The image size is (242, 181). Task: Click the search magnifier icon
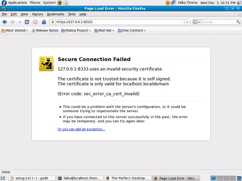(238, 22)
